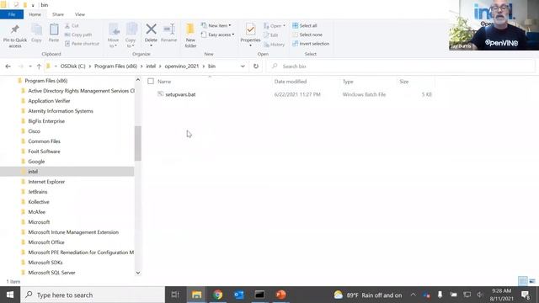
Task: Select Program Files (x86) tree node
Action: [x=46, y=81]
